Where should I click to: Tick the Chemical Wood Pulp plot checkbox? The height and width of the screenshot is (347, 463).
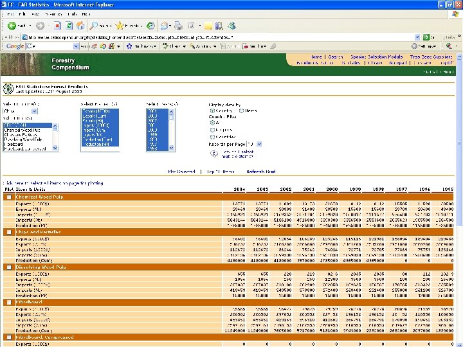[x=8, y=197]
